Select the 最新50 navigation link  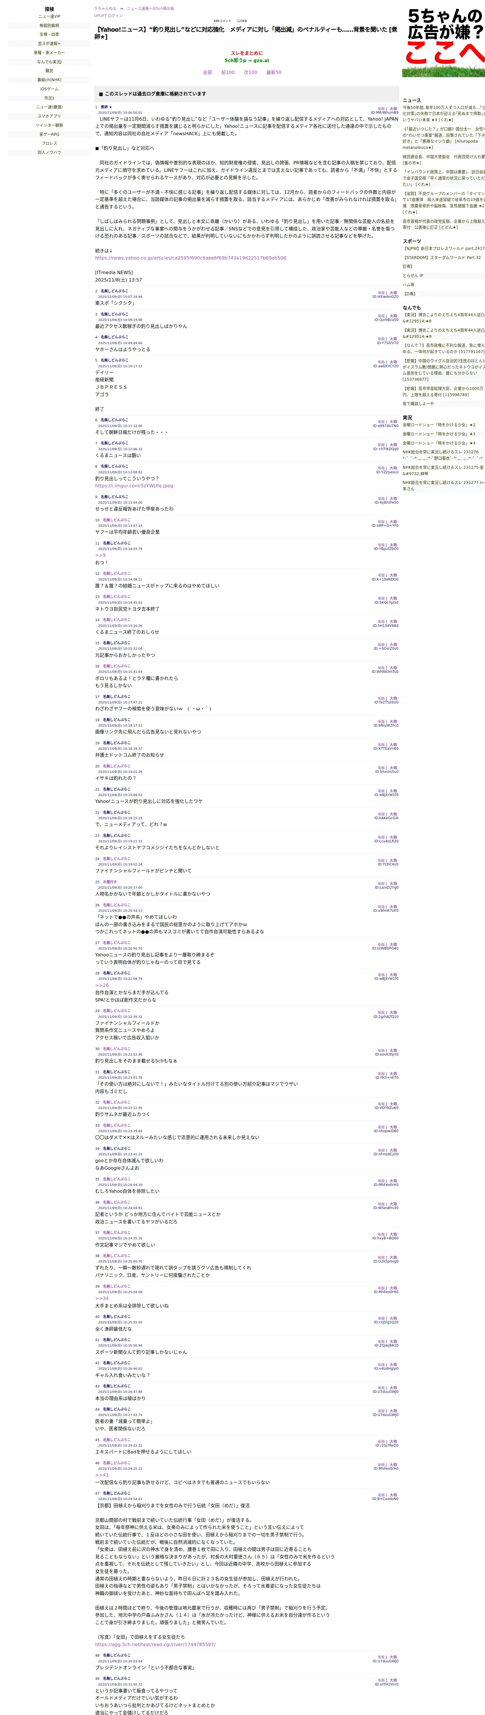[274, 73]
